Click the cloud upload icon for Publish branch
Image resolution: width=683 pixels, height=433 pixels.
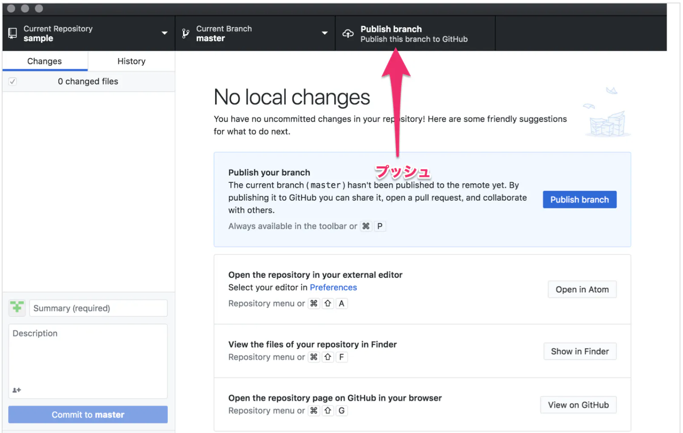[x=348, y=34]
